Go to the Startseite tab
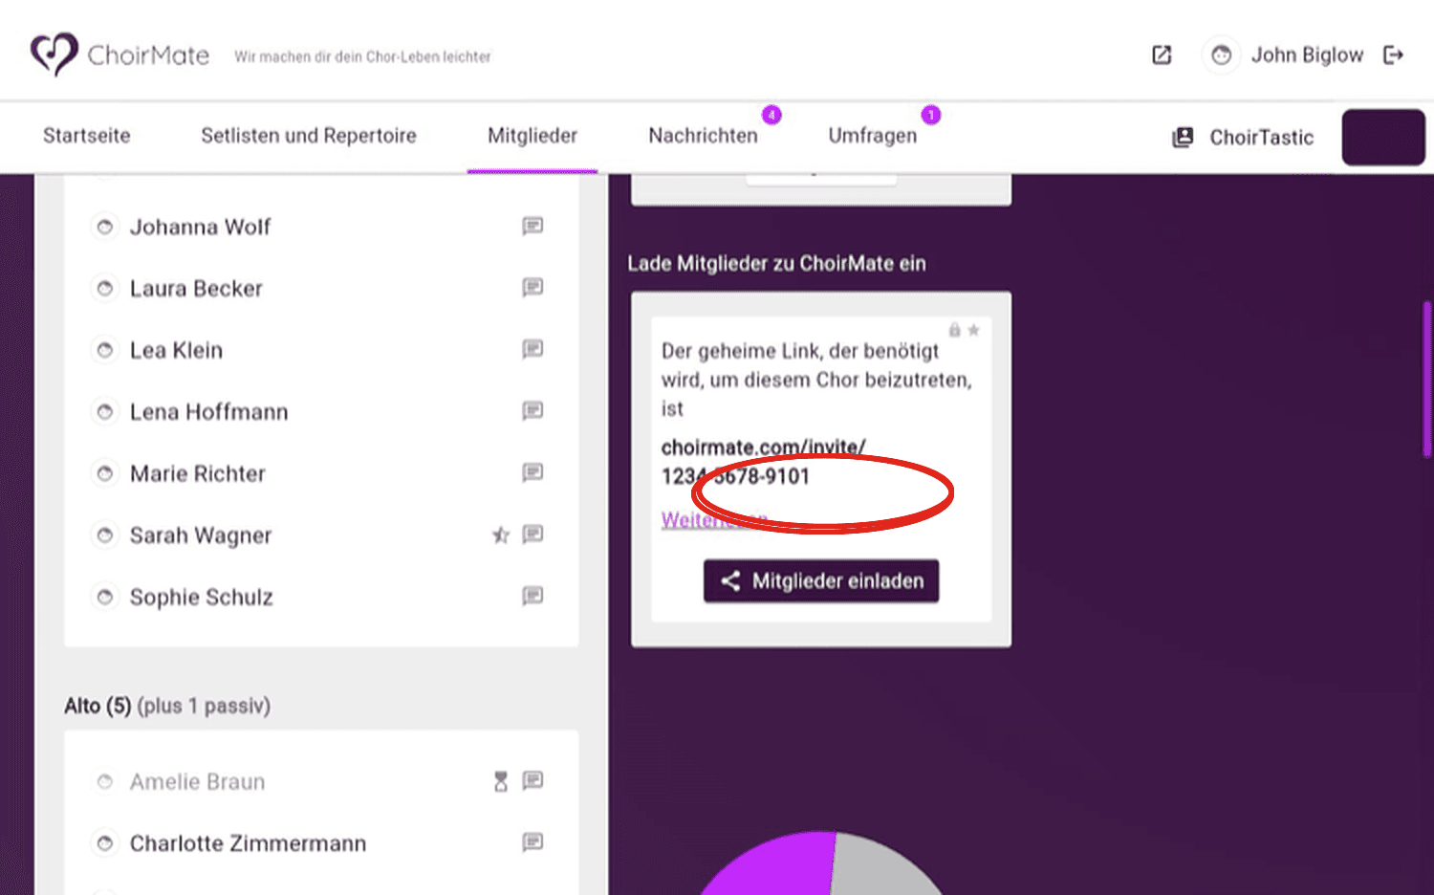1434x895 pixels. tap(87, 136)
